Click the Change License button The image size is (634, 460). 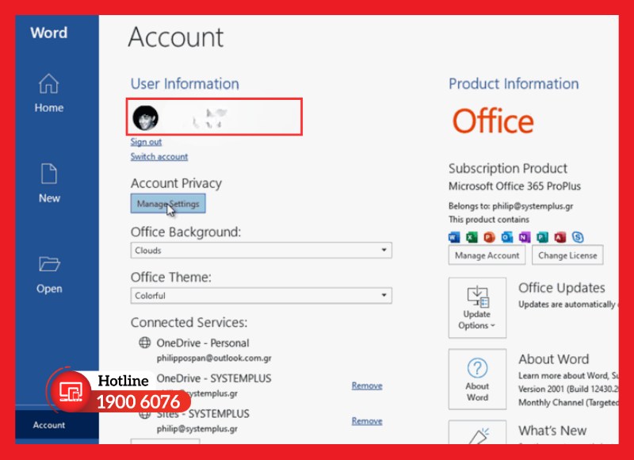(567, 255)
